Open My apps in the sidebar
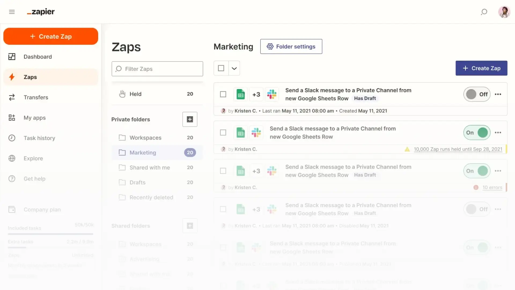515x290 pixels. click(x=51, y=118)
